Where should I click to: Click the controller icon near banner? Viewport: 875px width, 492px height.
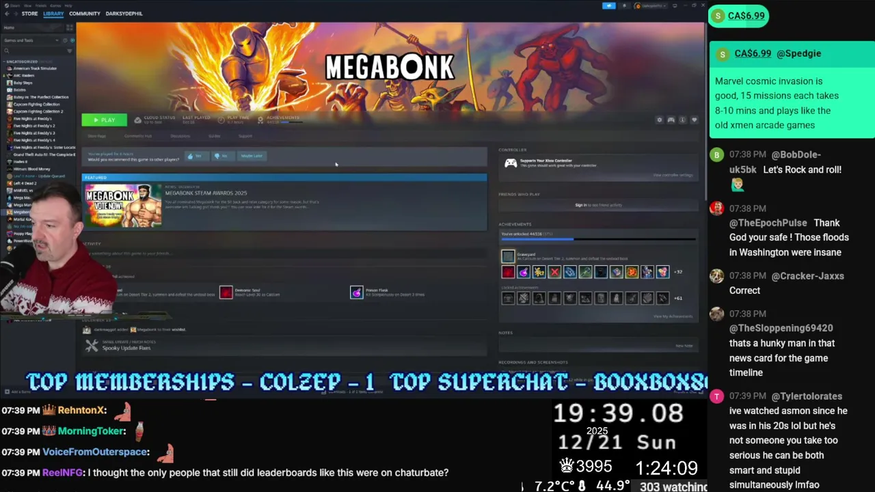(x=671, y=120)
